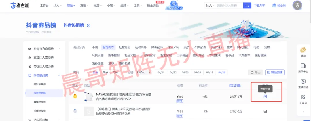Select the 服饰内衣 category filter
This screenshot has height=121, width=311.
tap(108, 47)
